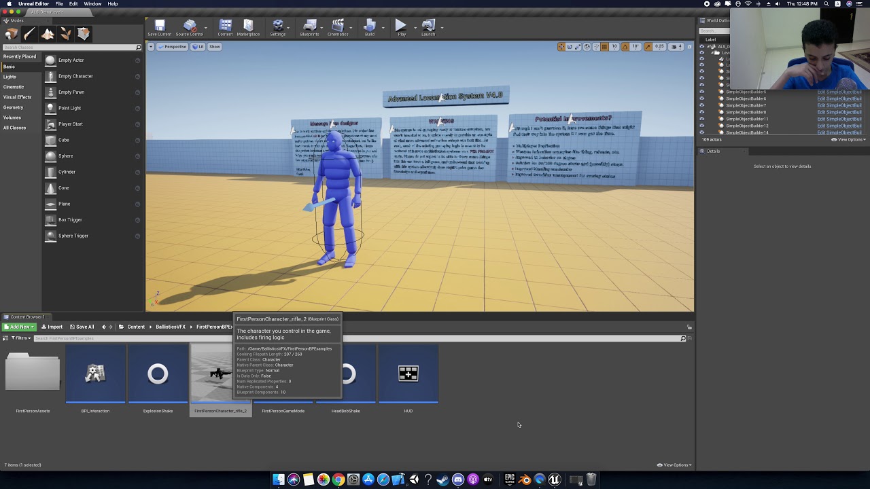Click BallisticsVFX in breadcrumb path

171,327
